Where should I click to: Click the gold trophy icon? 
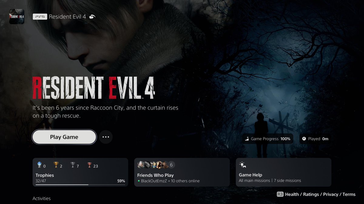point(56,165)
